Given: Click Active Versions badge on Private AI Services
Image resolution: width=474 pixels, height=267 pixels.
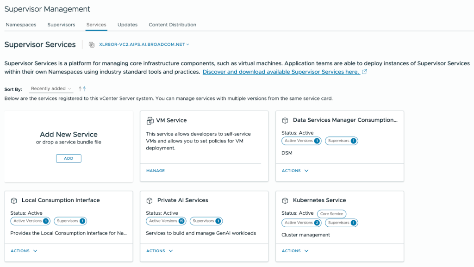Looking at the screenshot, I should (x=166, y=221).
